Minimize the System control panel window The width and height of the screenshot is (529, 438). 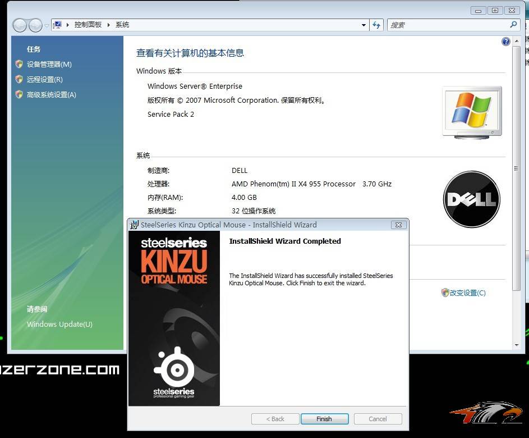click(x=478, y=11)
